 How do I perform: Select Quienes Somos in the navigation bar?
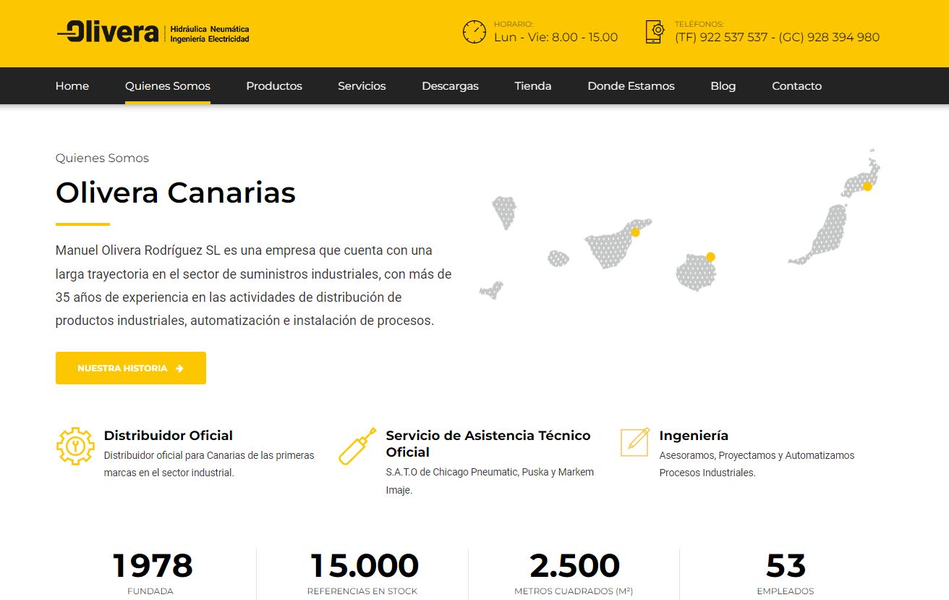pyautogui.click(x=168, y=86)
